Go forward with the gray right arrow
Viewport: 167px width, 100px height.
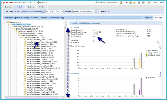[x=34, y=2]
